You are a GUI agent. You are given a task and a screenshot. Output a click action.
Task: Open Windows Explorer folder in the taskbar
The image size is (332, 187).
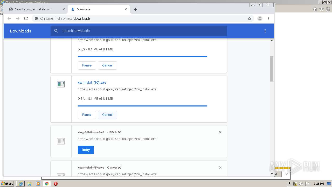click(29, 183)
